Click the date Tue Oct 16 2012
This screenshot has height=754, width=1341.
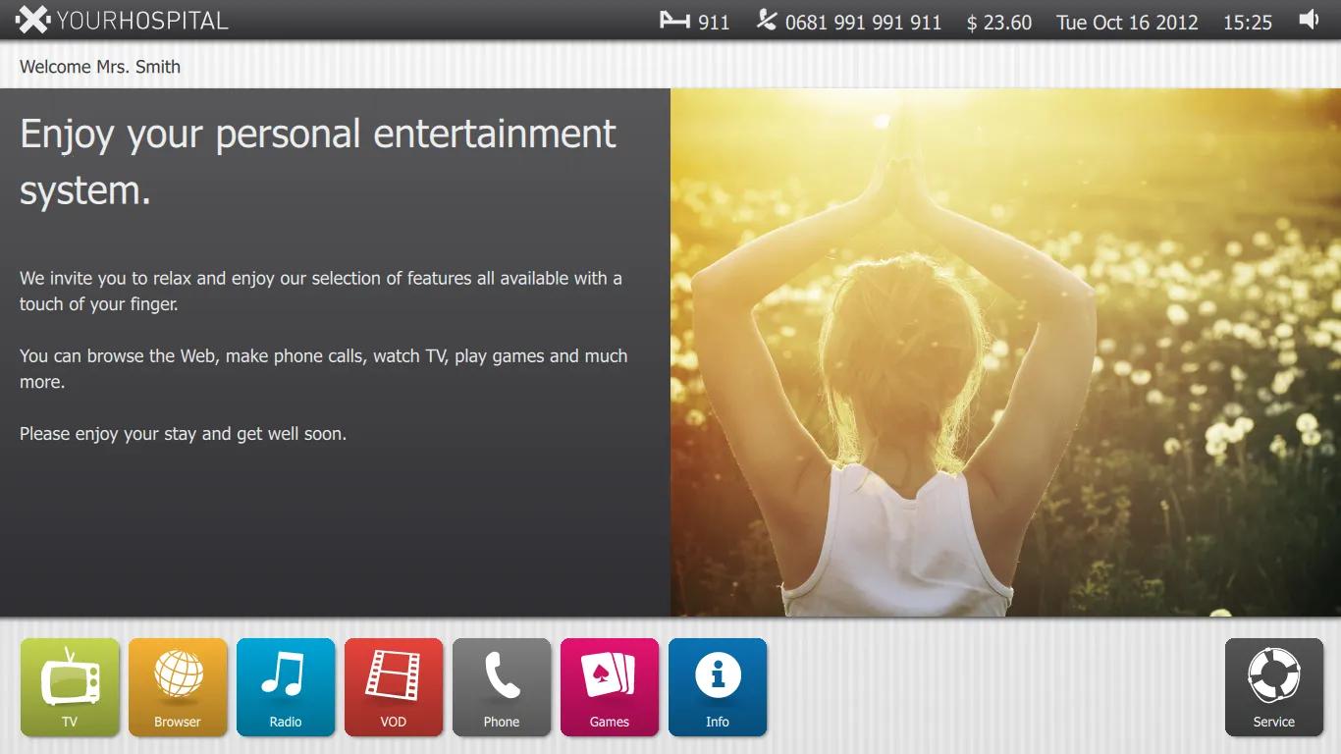(1127, 23)
